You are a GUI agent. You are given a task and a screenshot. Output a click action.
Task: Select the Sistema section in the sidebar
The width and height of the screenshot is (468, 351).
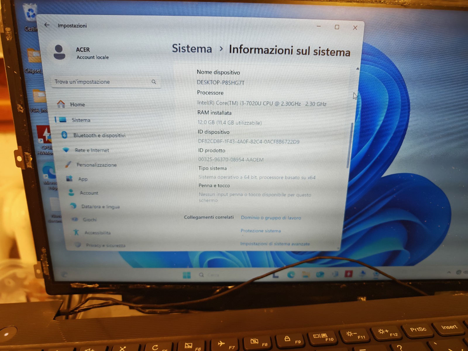click(81, 120)
